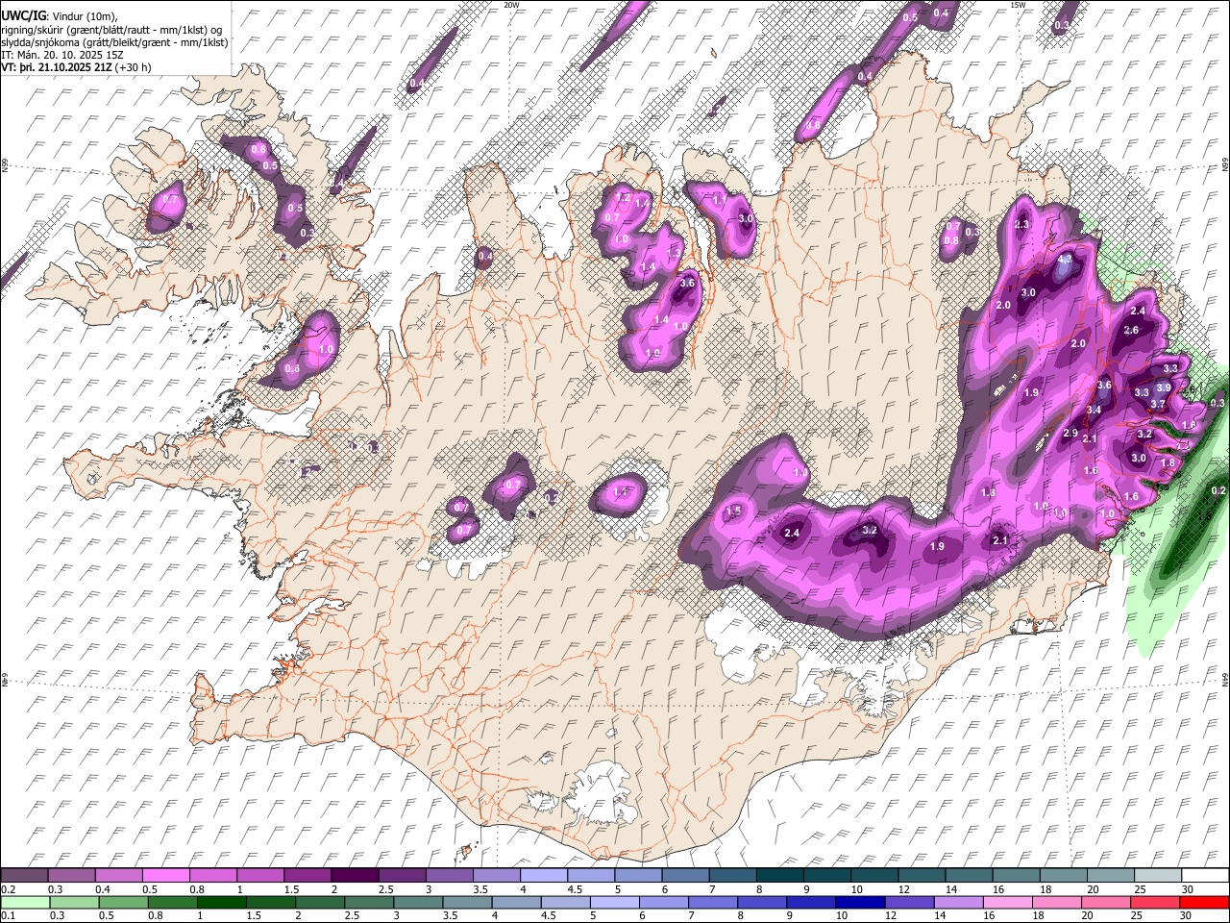This screenshot has width=1230, height=923.
Task: Click the valid time 'VT: þri. 21.10.2025 21Z (+30 h)'
Action: click(76, 67)
